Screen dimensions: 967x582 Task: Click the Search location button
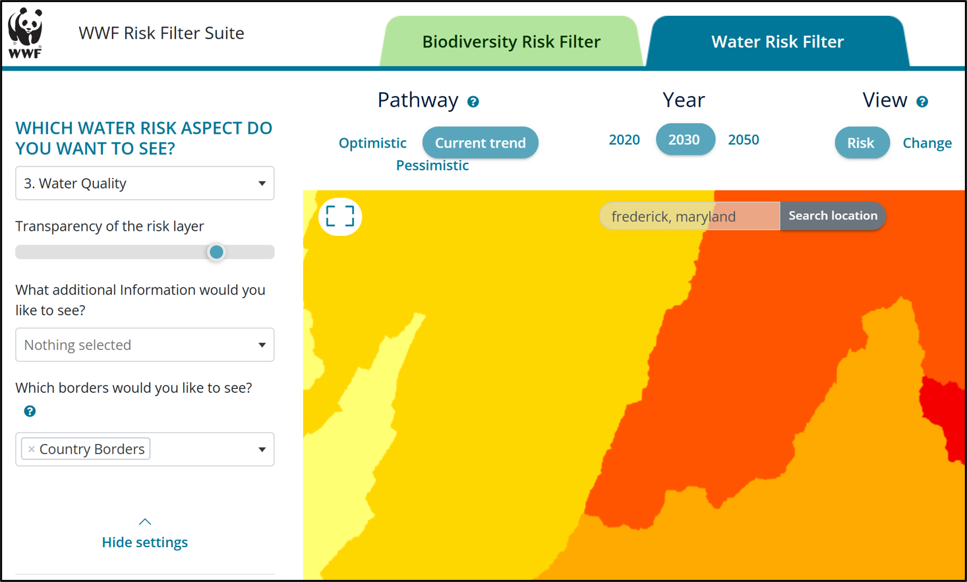(832, 216)
